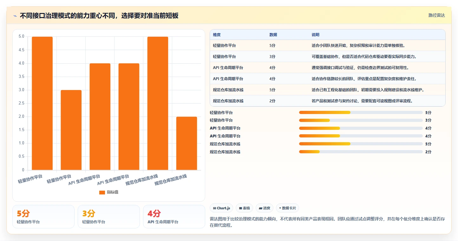Click the 规范仓库加流水线 2分 progress bar
This screenshot has width=458, height=241.
click(x=361, y=152)
